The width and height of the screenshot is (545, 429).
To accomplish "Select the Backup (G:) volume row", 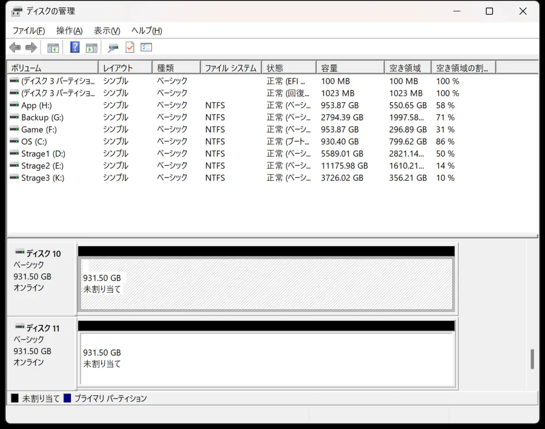I will [x=252, y=117].
